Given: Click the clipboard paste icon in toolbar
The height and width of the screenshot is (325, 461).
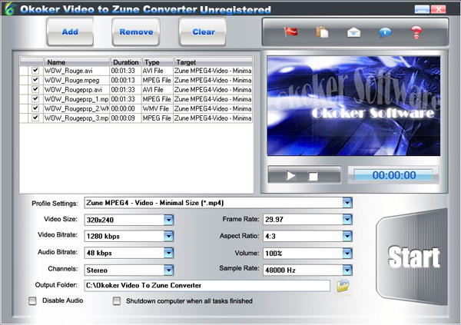Looking at the screenshot, I should (322, 32).
